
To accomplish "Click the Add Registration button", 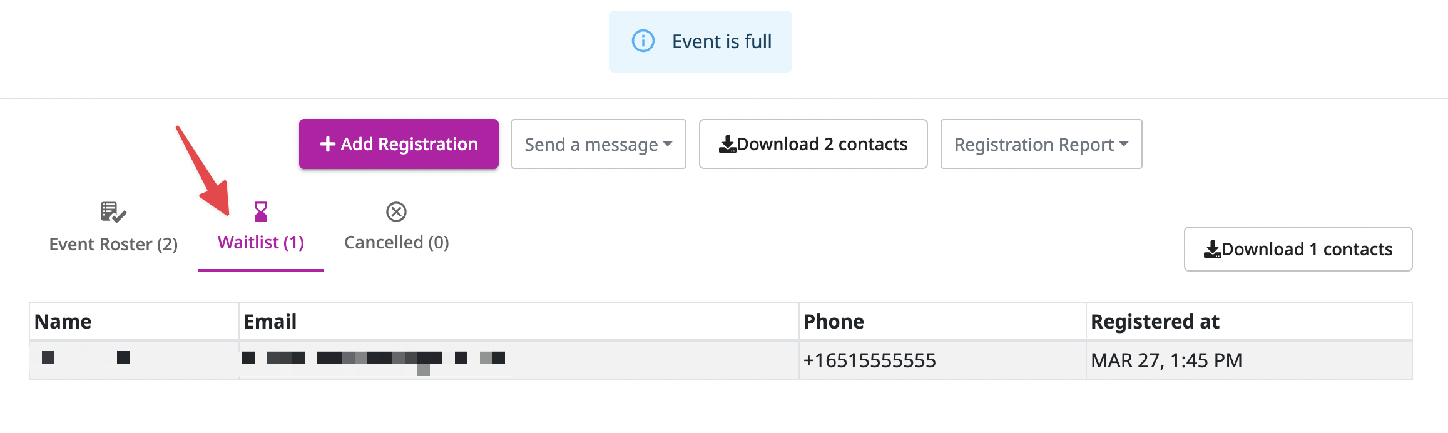I will [x=399, y=144].
